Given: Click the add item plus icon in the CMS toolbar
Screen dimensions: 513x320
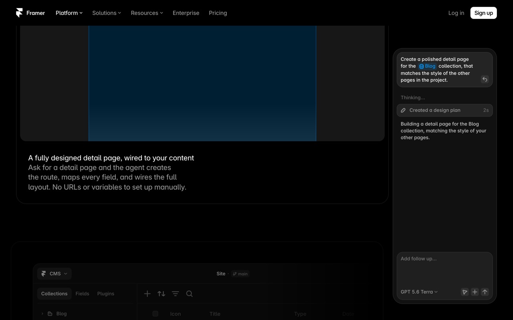Looking at the screenshot, I should click(147, 294).
